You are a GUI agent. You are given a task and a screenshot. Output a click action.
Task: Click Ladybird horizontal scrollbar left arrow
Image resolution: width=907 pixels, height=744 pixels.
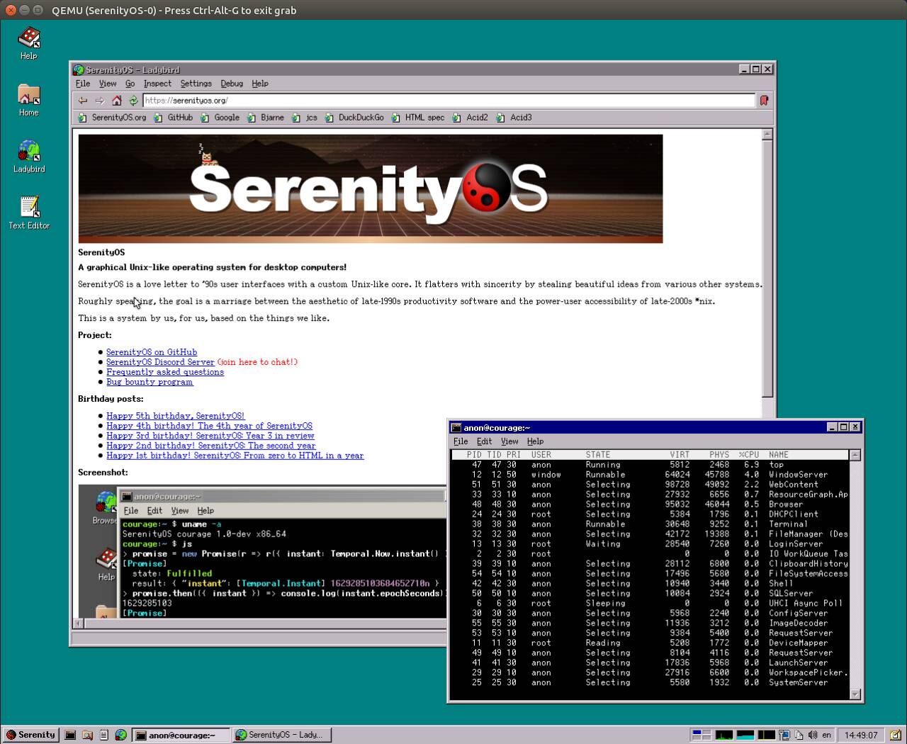point(79,624)
